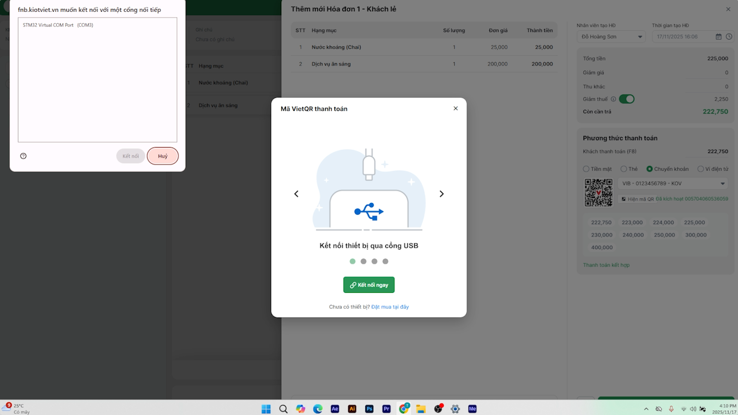Click the microphone icon in system tray
The width and height of the screenshot is (738, 415).
671,409
